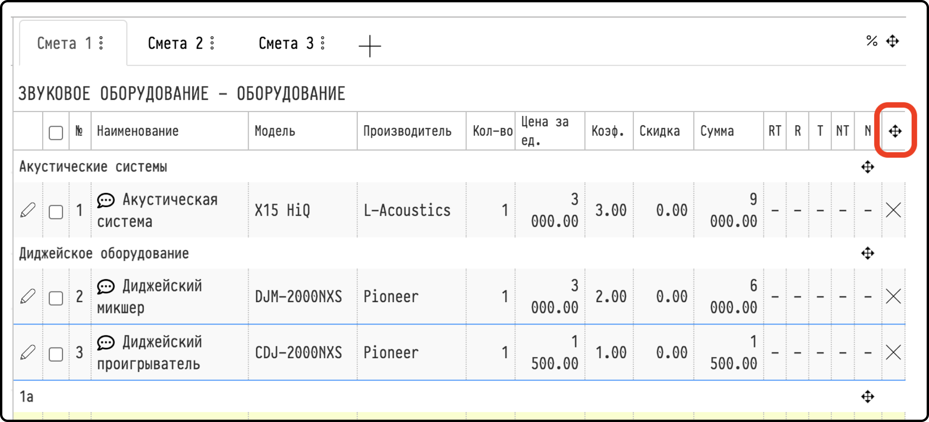The height and width of the screenshot is (422, 929).
Task: Delete the CDJ-2000NXS row with X
Action: (893, 352)
